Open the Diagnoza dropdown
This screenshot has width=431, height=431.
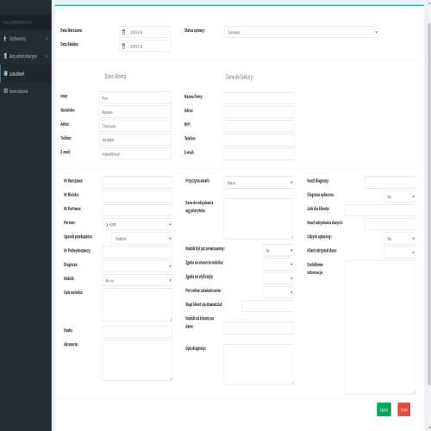[137, 265]
